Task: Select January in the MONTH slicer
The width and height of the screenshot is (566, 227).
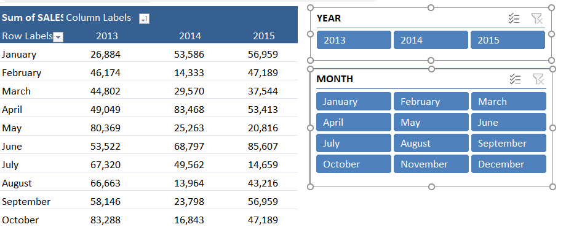Action: (x=353, y=101)
